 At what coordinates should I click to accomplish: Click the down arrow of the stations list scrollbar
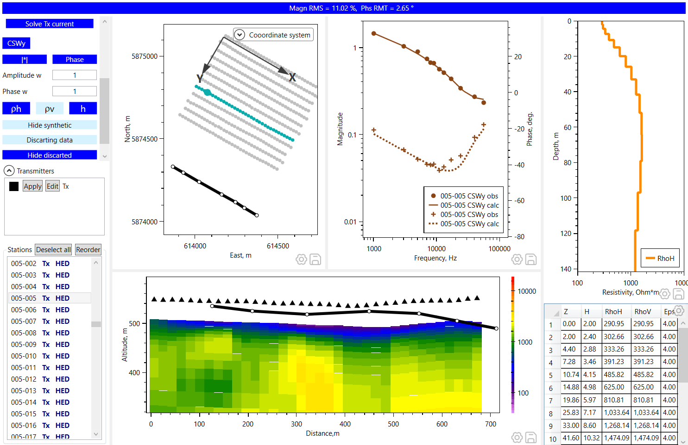pyautogui.click(x=96, y=434)
